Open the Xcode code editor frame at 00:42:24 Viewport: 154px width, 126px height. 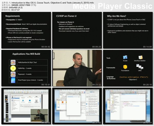pyautogui.click(x=128, y=106)
